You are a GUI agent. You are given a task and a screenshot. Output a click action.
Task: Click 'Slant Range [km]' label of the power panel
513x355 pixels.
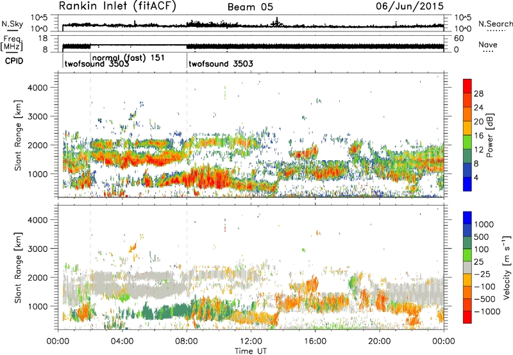coord(18,135)
